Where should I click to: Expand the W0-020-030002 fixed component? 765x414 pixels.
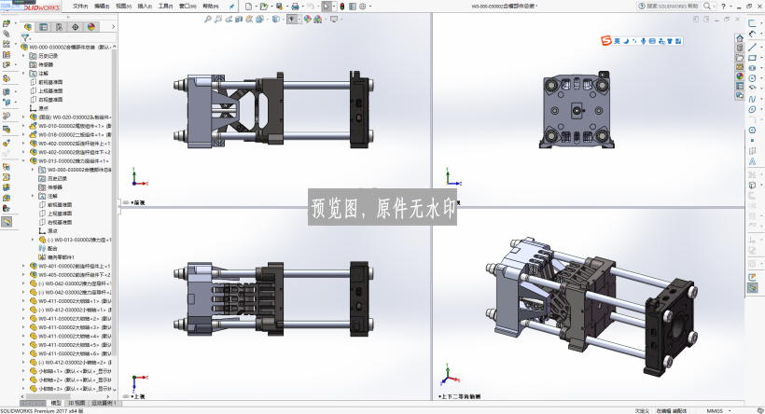pyautogui.click(x=23, y=117)
